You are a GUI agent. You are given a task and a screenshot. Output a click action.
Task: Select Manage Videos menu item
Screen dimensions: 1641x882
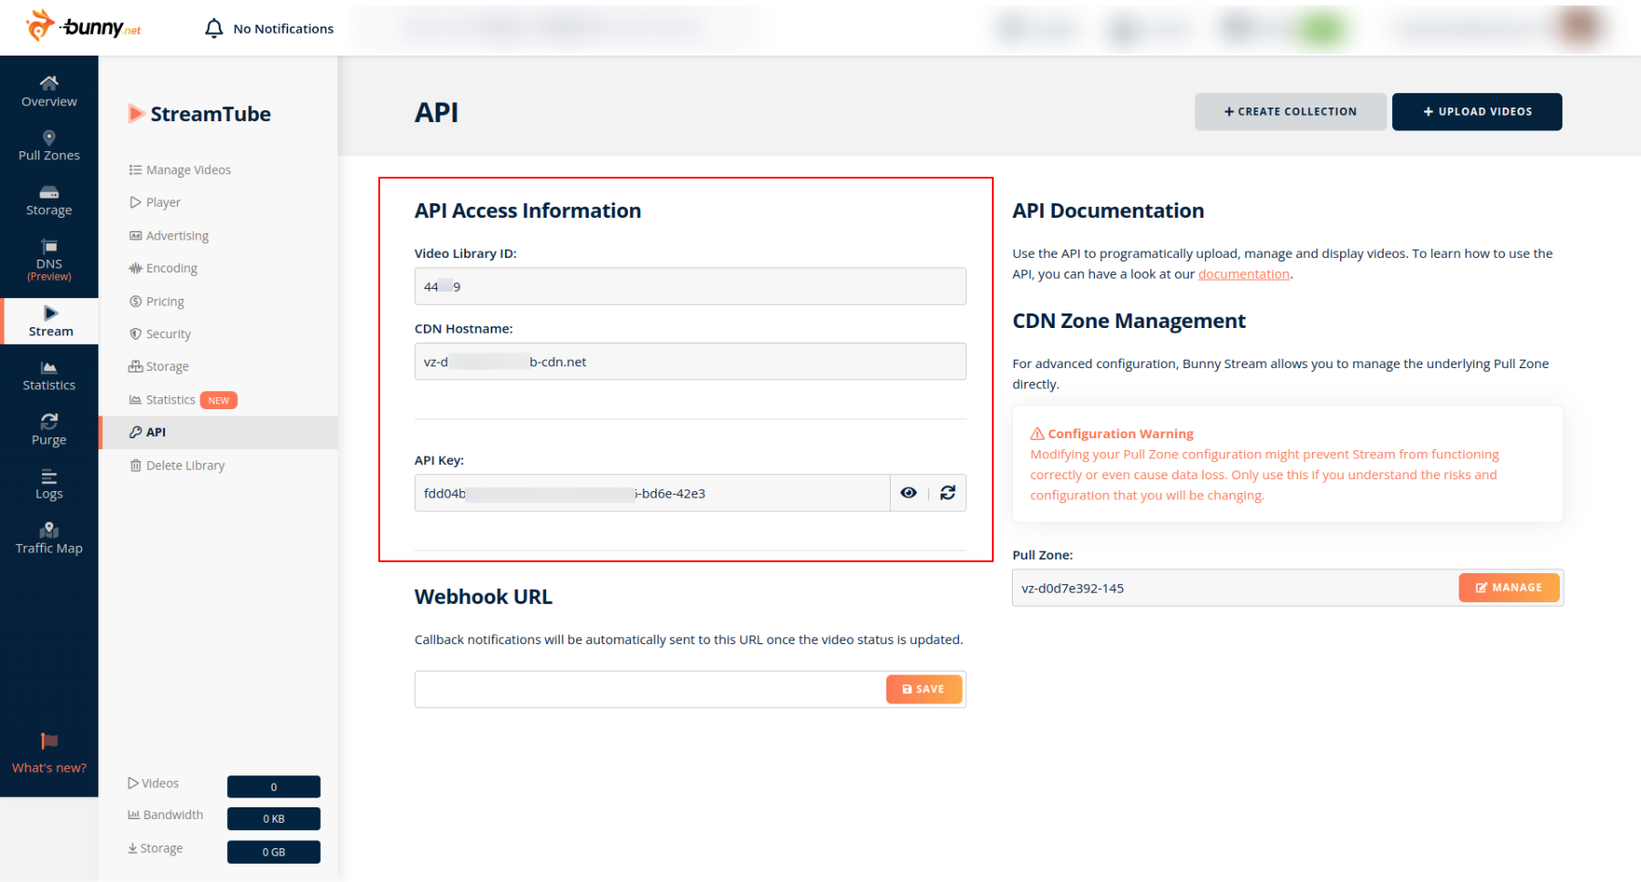coord(188,170)
